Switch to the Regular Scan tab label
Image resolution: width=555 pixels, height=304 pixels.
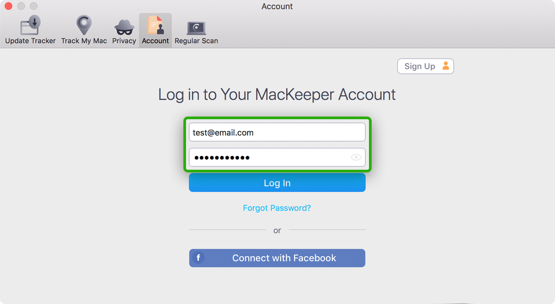(196, 41)
